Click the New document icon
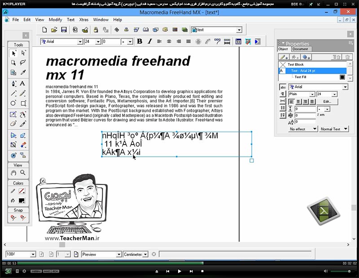 44,30
